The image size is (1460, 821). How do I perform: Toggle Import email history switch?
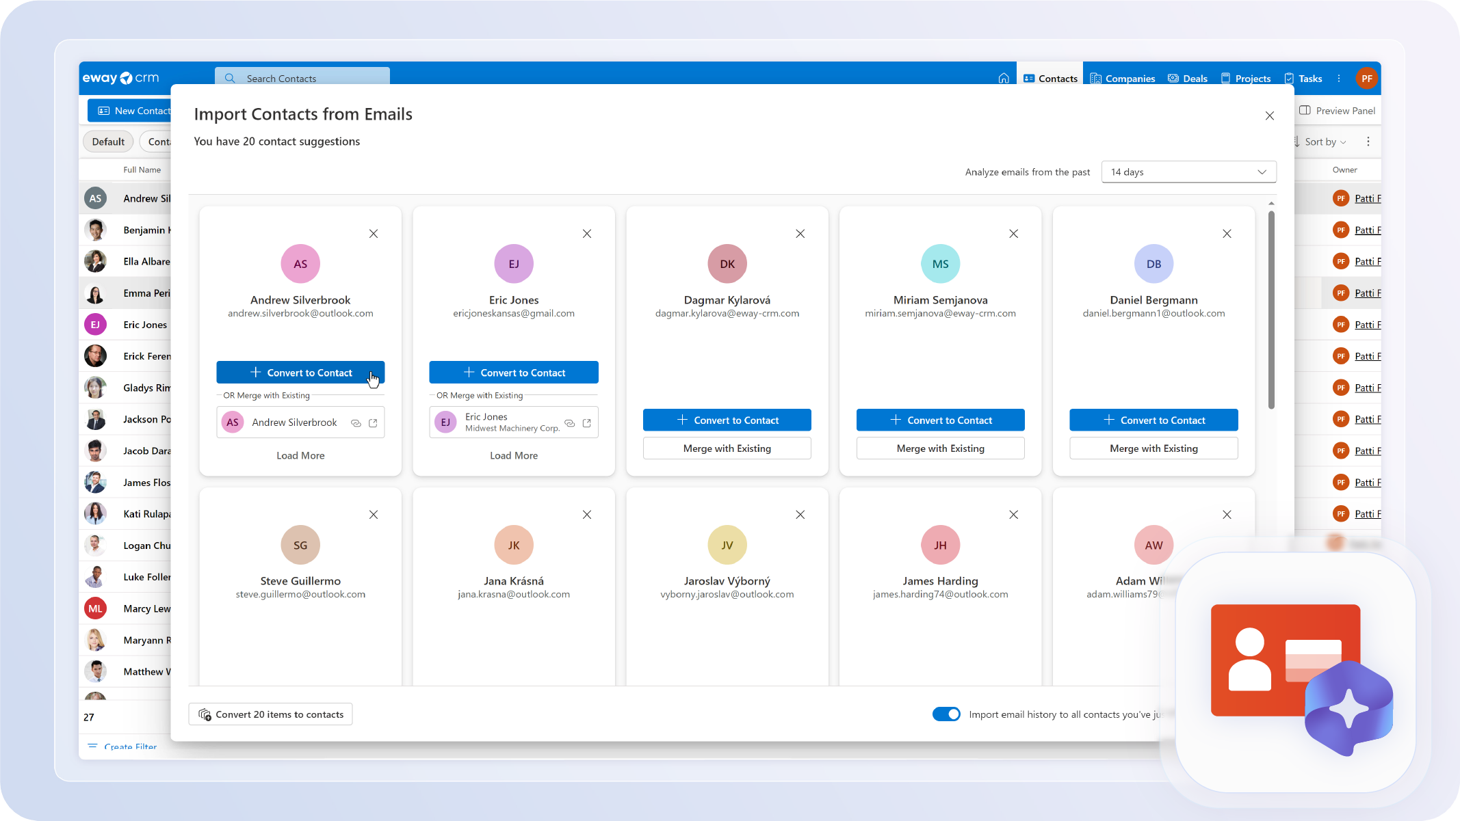pyautogui.click(x=946, y=714)
